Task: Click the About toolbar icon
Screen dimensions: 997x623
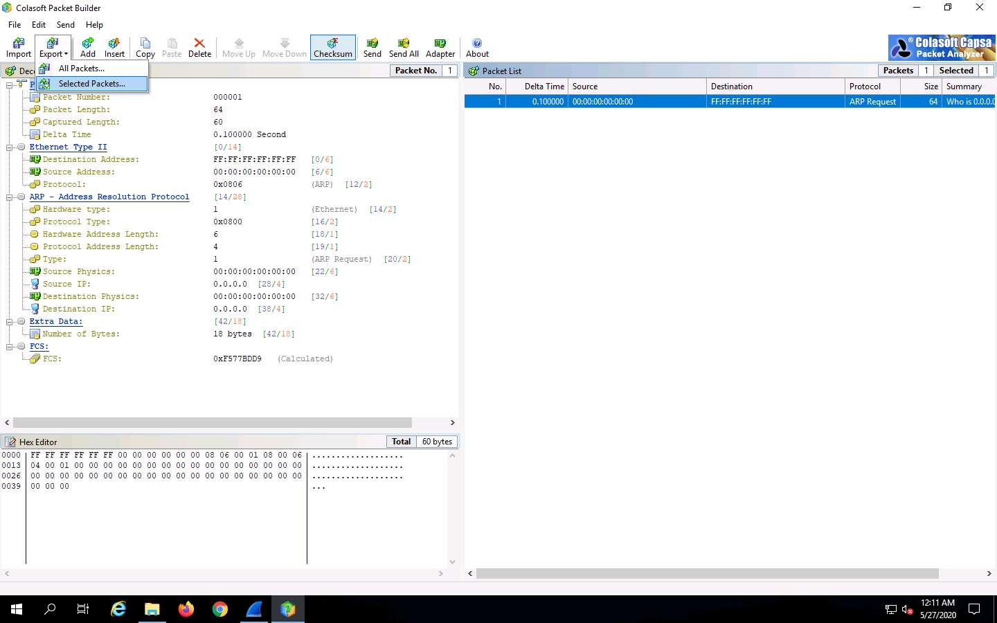Action: coord(477,48)
